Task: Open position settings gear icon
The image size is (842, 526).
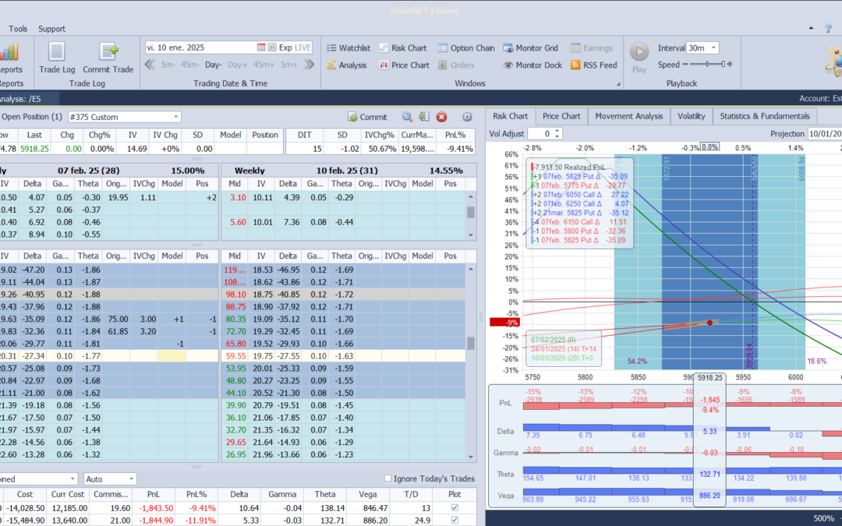Action: pyautogui.click(x=467, y=117)
